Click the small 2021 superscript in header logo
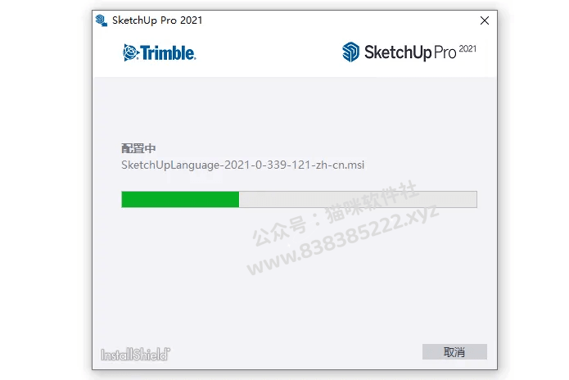569x380 pixels. coord(467,48)
